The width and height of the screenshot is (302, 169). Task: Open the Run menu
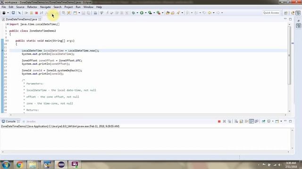click(78, 7)
